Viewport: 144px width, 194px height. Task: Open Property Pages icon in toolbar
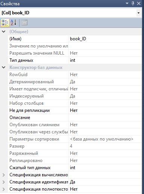pyautogui.click(x=24, y=23)
